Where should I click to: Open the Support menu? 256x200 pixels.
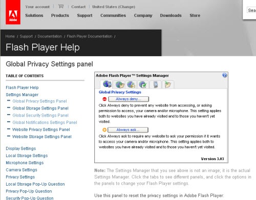(x=84, y=15)
